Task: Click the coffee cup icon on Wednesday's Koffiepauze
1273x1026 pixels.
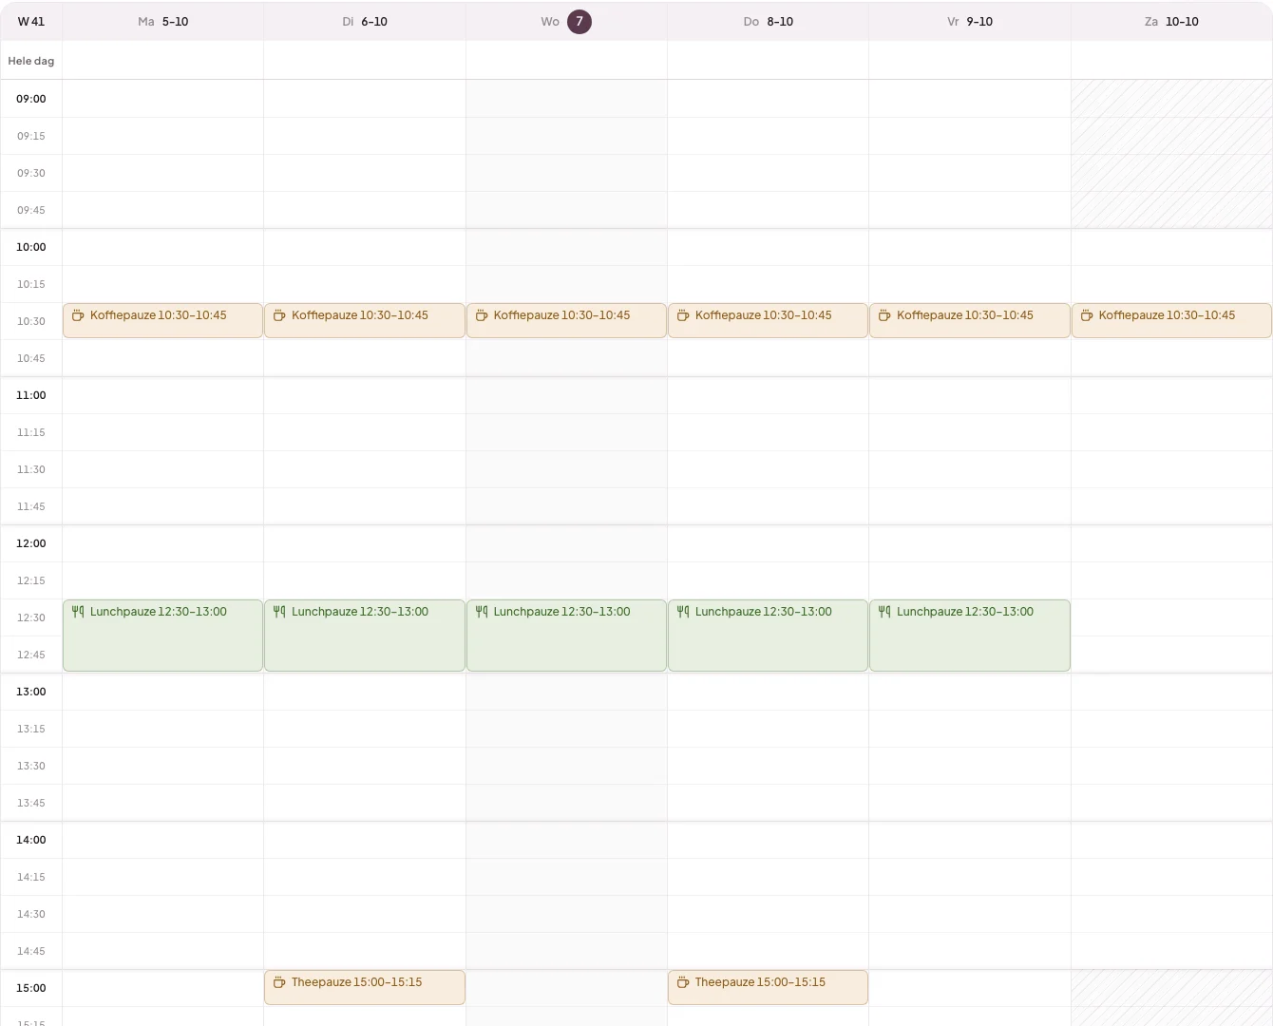Action: click(x=482, y=315)
